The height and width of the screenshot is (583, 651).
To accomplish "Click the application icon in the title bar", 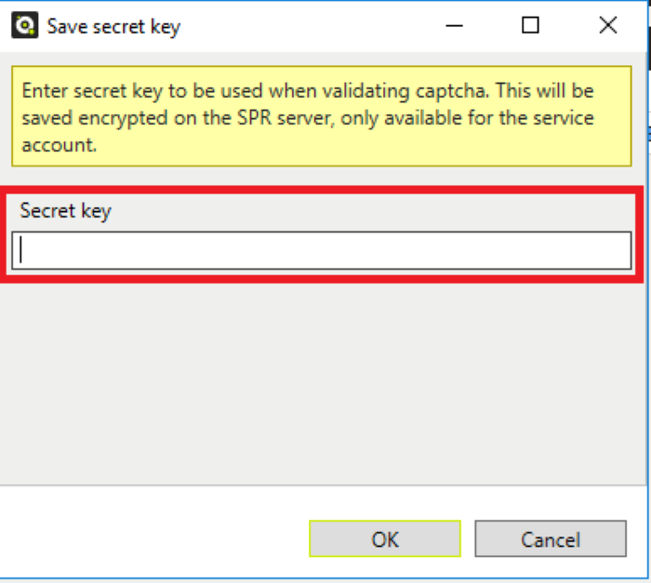I will (x=24, y=25).
